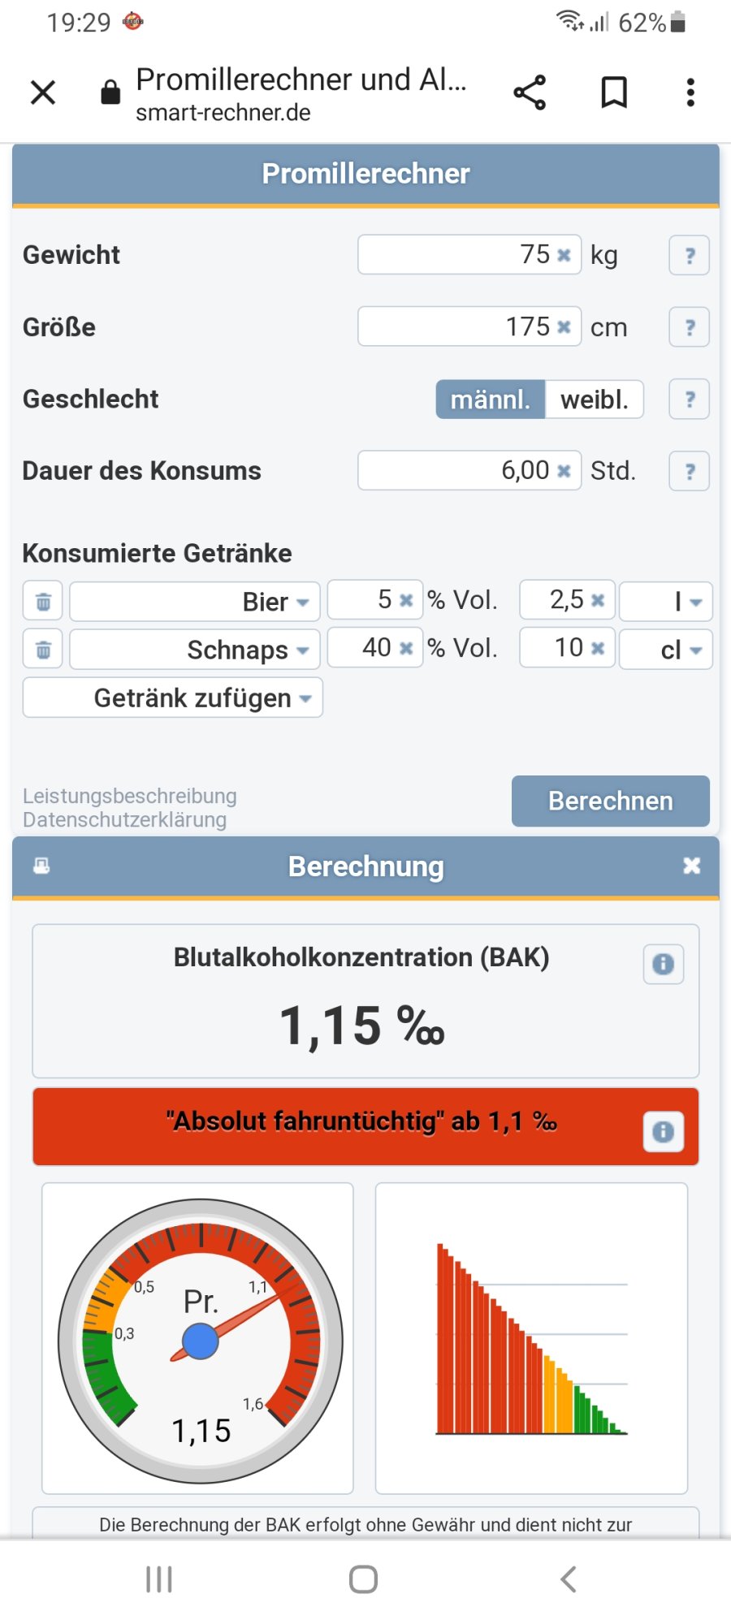Change the cl unit dropdown for Schnaps
Viewport: 731px width, 1624px height.
tap(666, 650)
